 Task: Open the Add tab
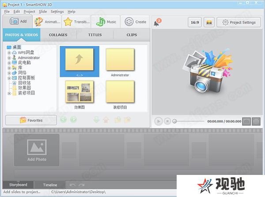[x=18, y=22]
